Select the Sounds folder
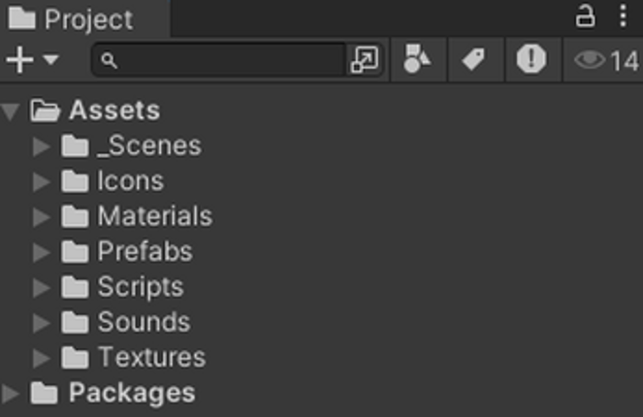Image resolution: width=643 pixels, height=417 pixels. pyautogui.click(x=144, y=322)
